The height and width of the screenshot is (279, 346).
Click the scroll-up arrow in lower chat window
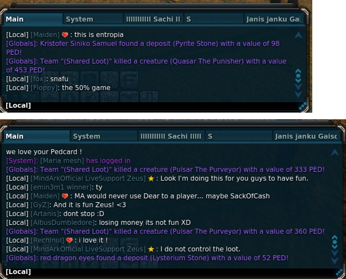(335, 152)
